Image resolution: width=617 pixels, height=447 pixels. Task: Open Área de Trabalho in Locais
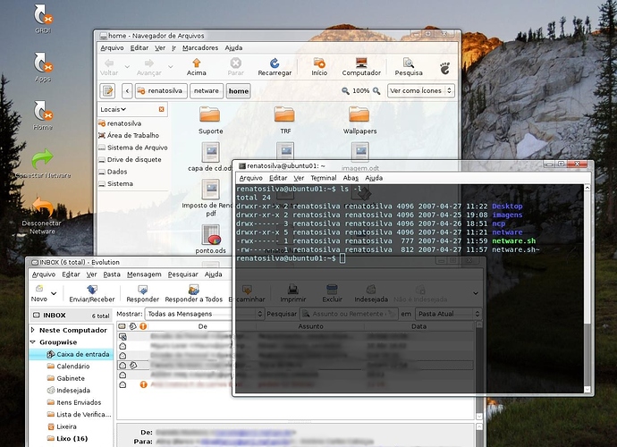tap(129, 135)
